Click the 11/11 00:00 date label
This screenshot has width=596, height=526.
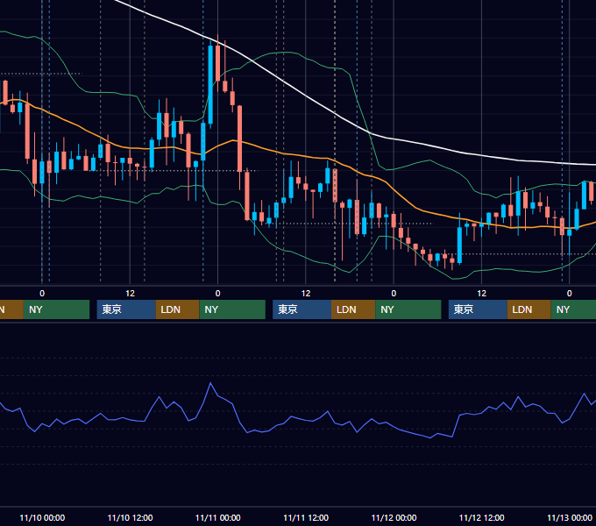coord(217,517)
